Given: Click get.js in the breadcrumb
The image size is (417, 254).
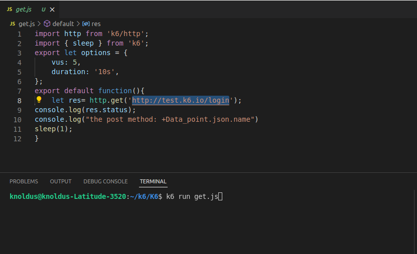Looking at the screenshot, I should pos(27,24).
